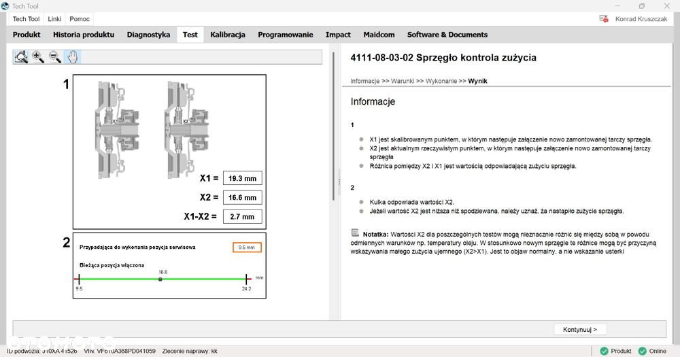Click the green Online status check icon
This screenshot has height=357, width=680.
click(x=643, y=351)
